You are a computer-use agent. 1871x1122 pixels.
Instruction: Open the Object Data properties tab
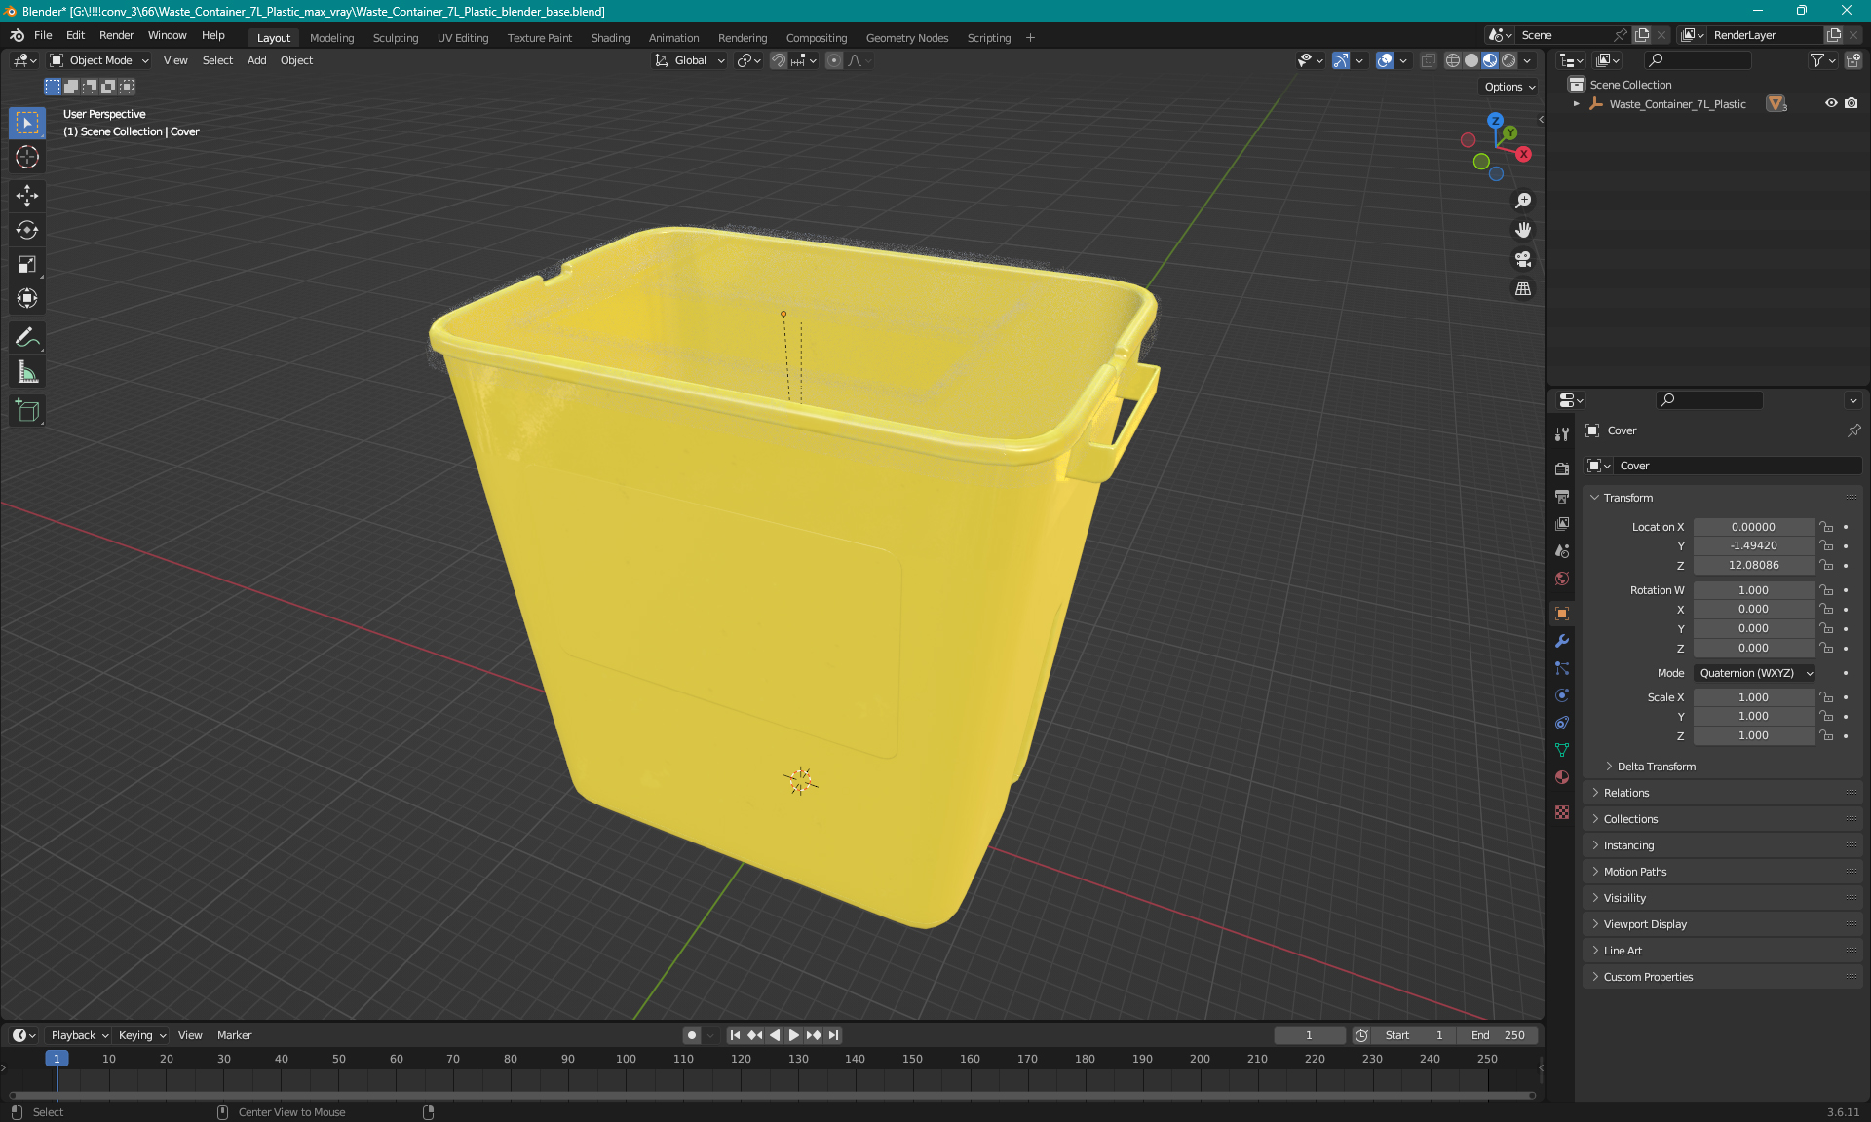[1562, 750]
